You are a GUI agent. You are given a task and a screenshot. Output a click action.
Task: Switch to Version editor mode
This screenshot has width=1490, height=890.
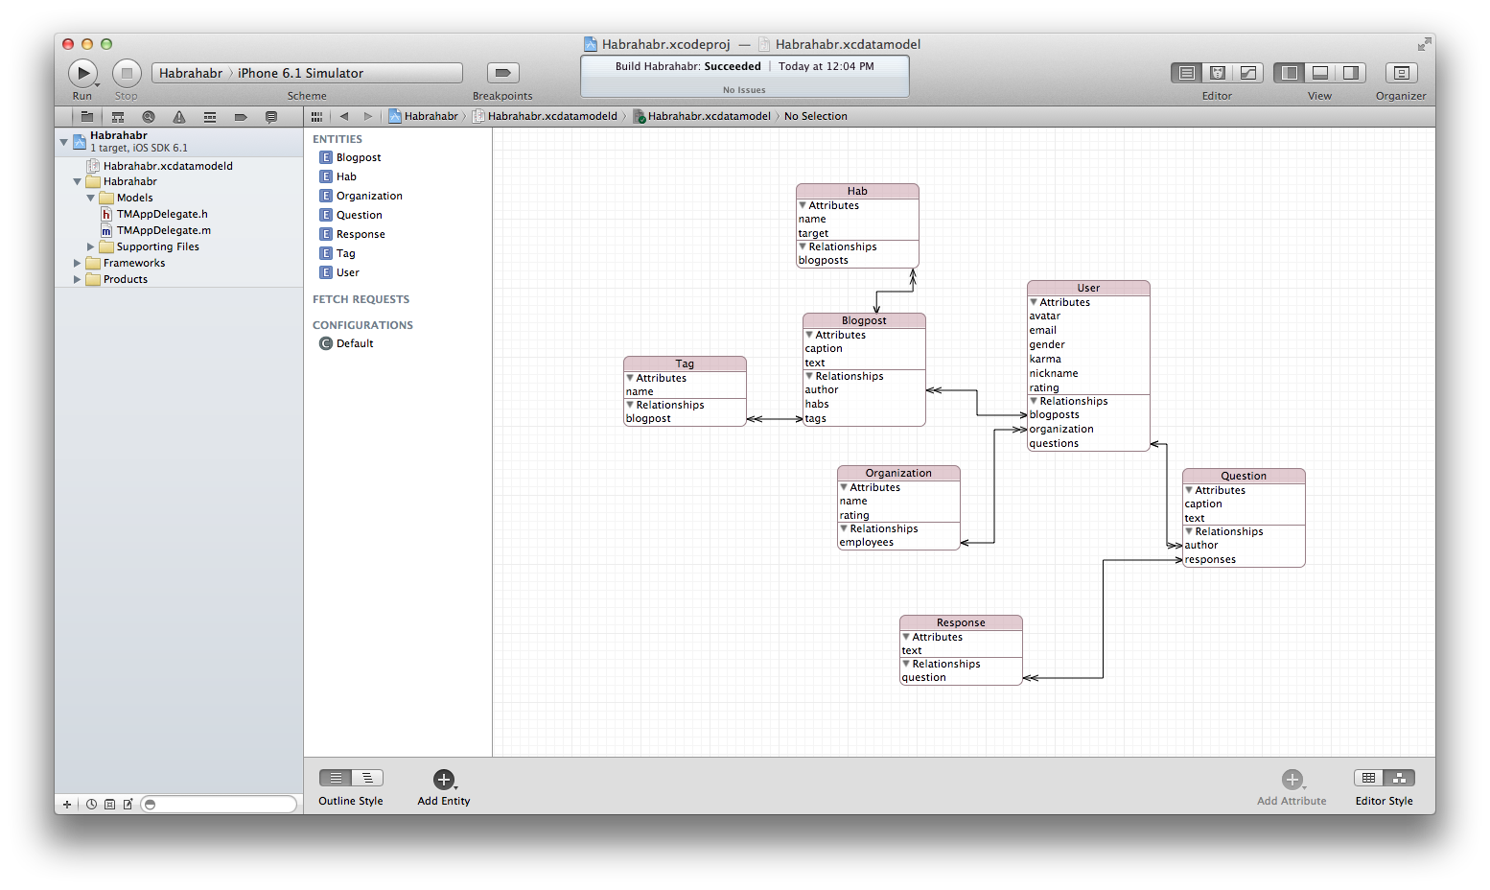point(1248,73)
